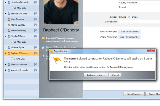Collapse Hamilton Donnelly tree node

point(6,2)
